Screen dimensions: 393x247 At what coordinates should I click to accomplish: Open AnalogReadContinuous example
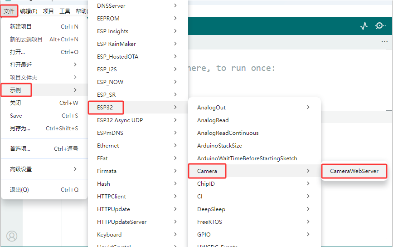tap(254, 133)
